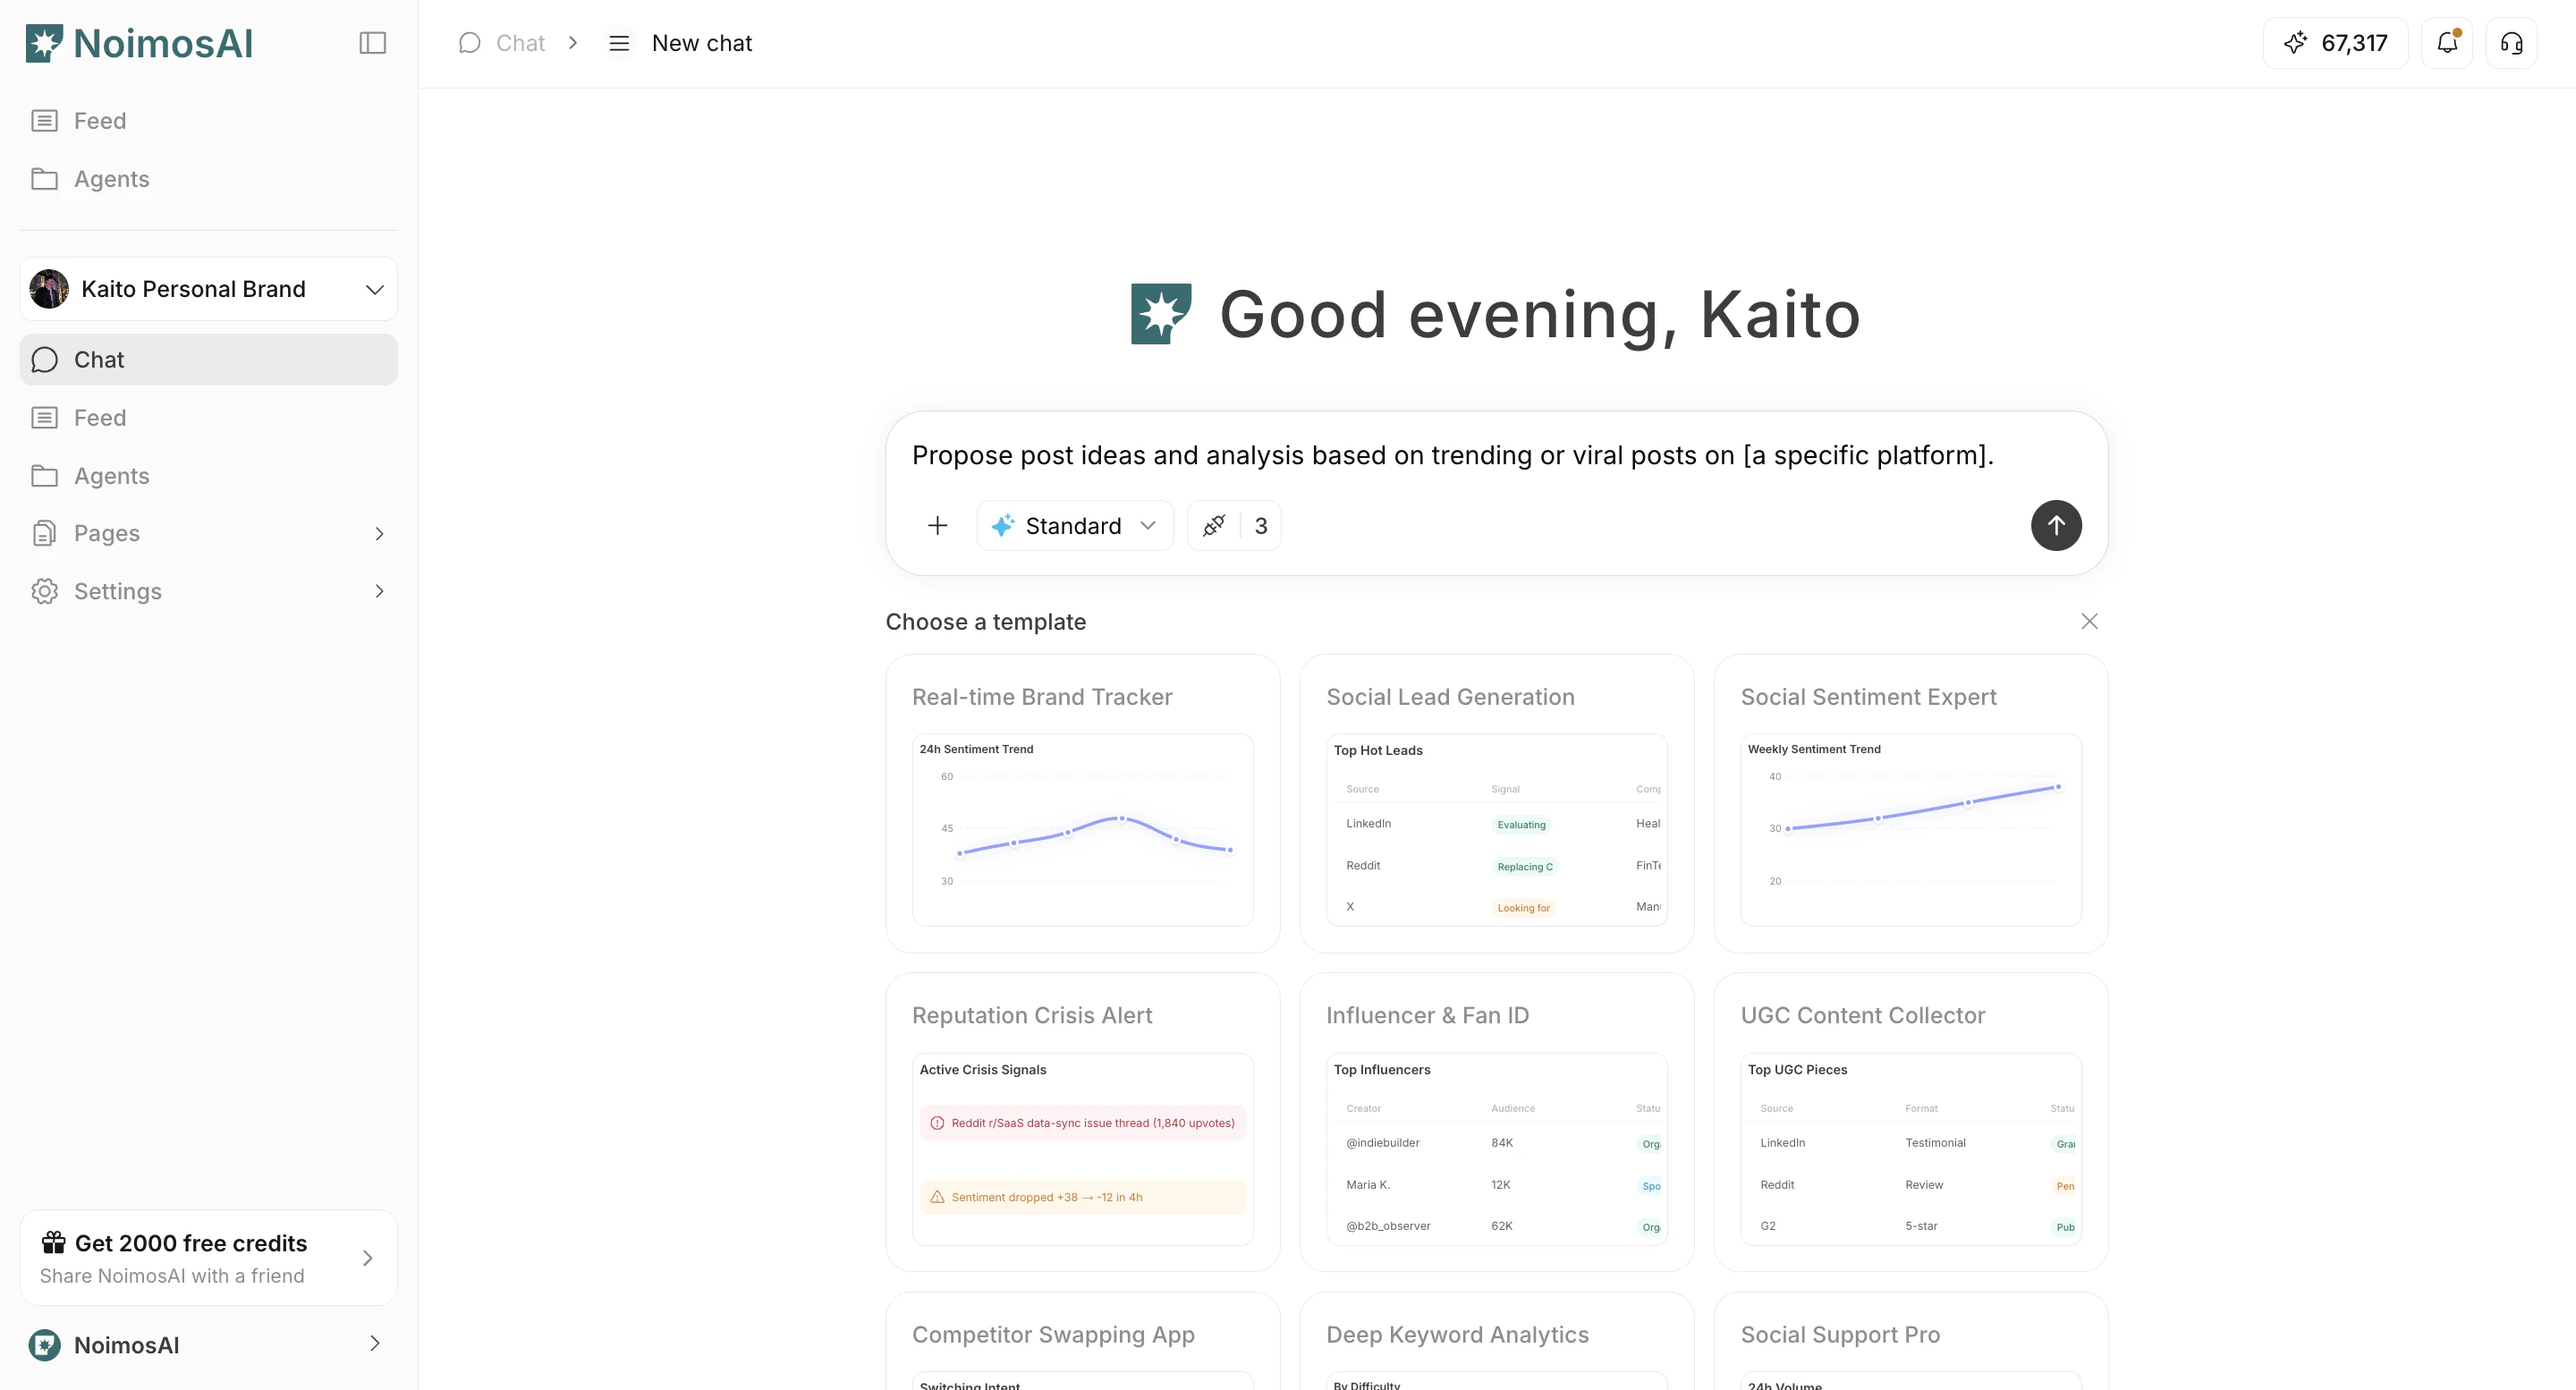The height and width of the screenshot is (1390, 2576).
Task: Expand the NoimosAI account chevron
Action: 375,1344
